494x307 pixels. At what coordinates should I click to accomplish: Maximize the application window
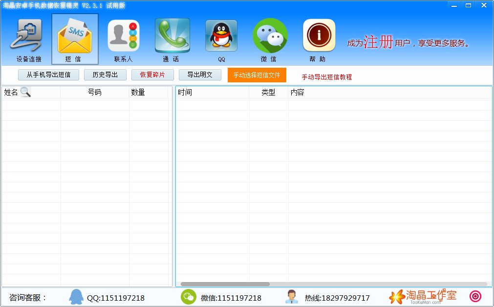coord(469,6)
